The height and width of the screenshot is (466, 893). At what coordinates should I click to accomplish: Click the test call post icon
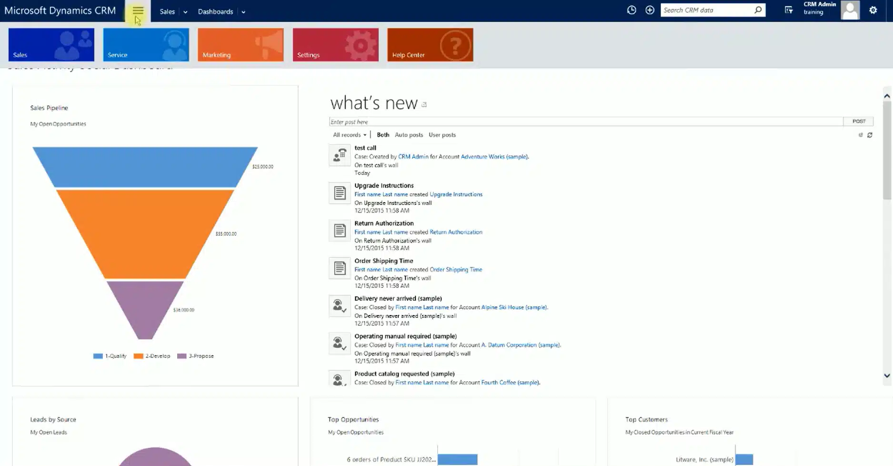[340, 155]
